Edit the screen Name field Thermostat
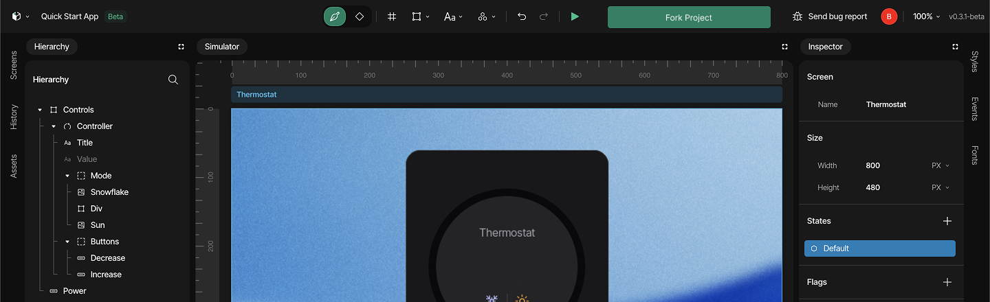The height and width of the screenshot is (302, 990). (x=886, y=104)
